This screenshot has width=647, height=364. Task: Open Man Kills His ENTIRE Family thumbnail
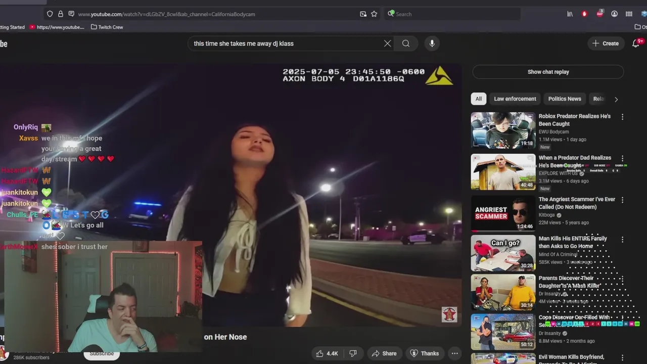click(503, 253)
